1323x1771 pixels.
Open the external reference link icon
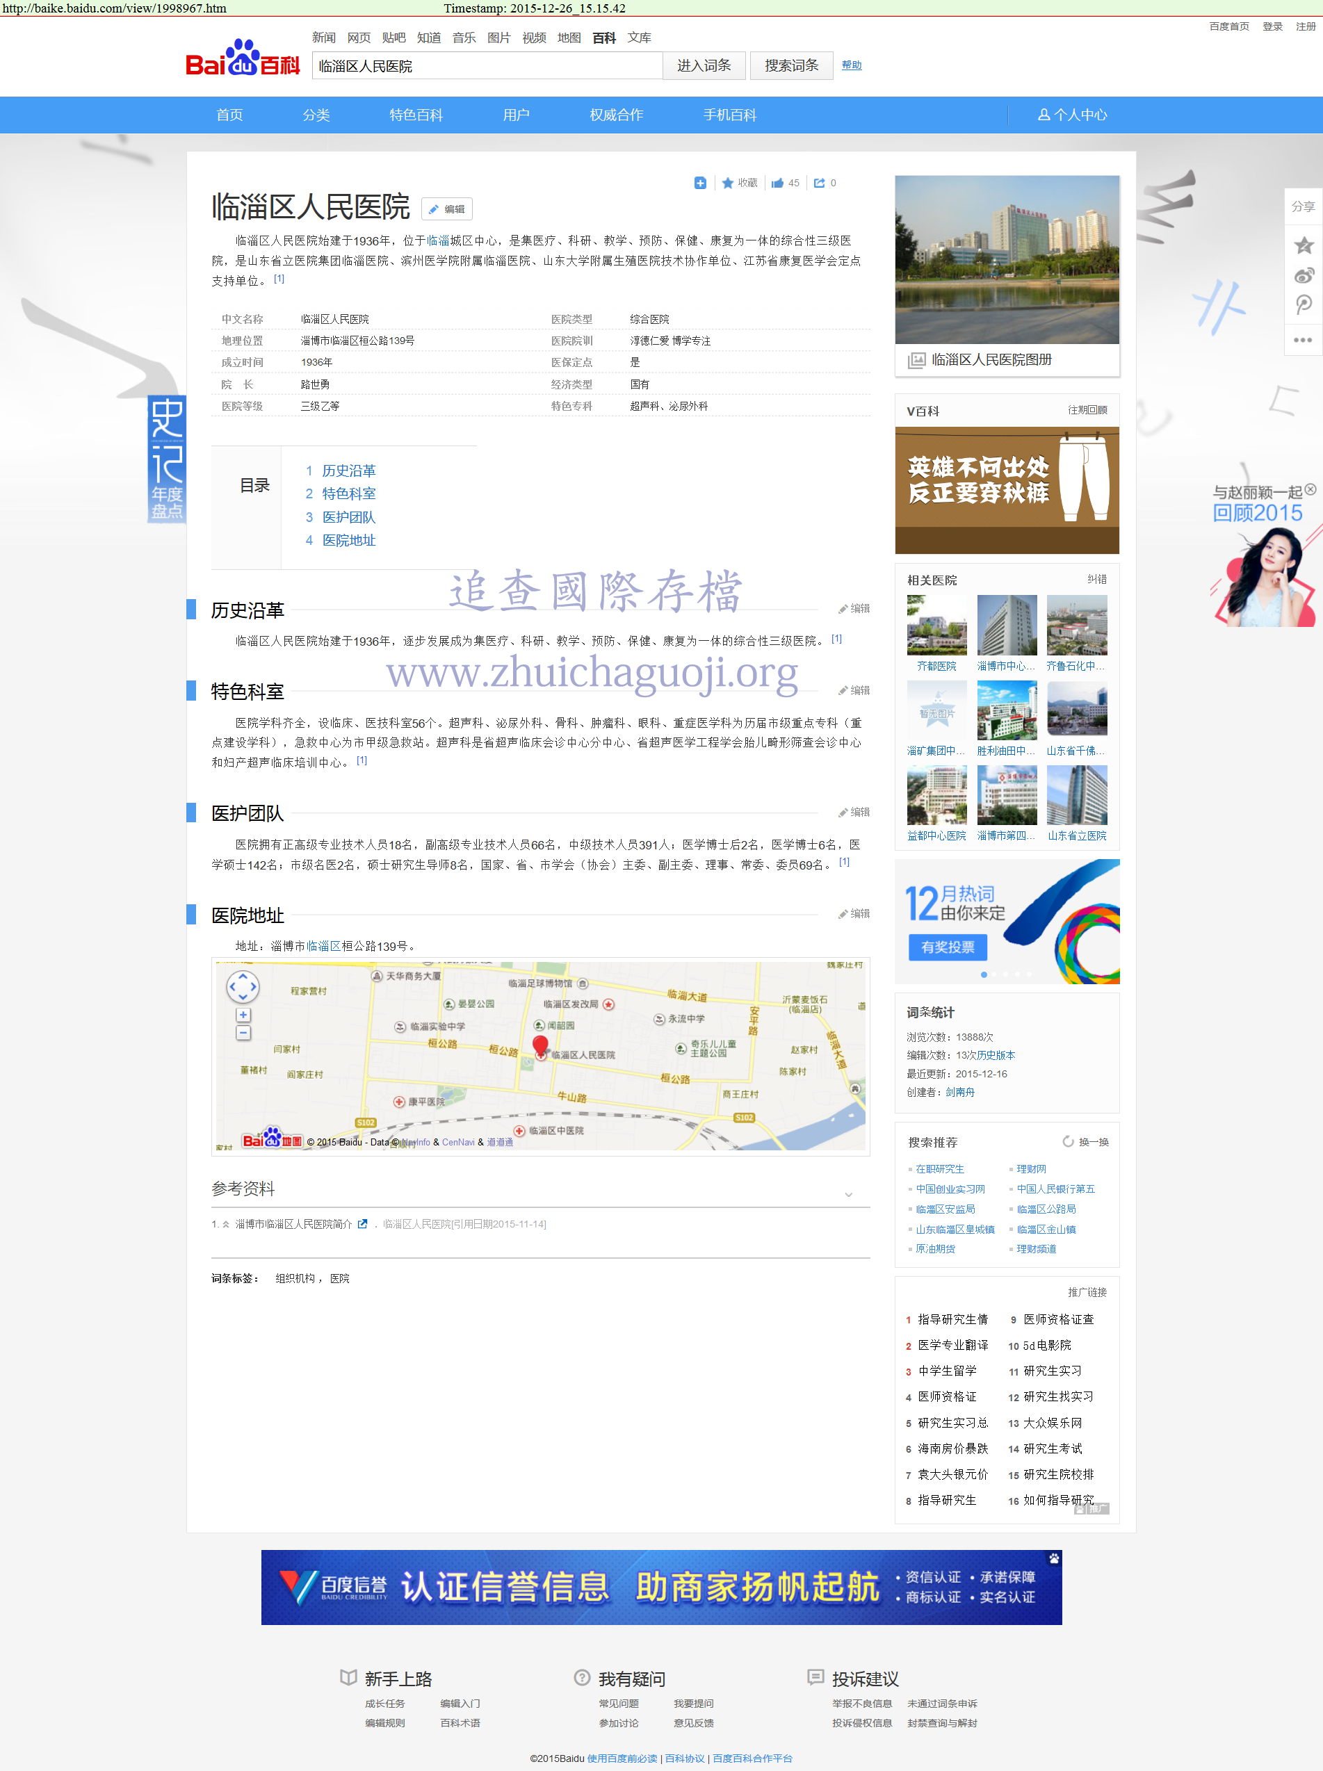click(363, 1223)
